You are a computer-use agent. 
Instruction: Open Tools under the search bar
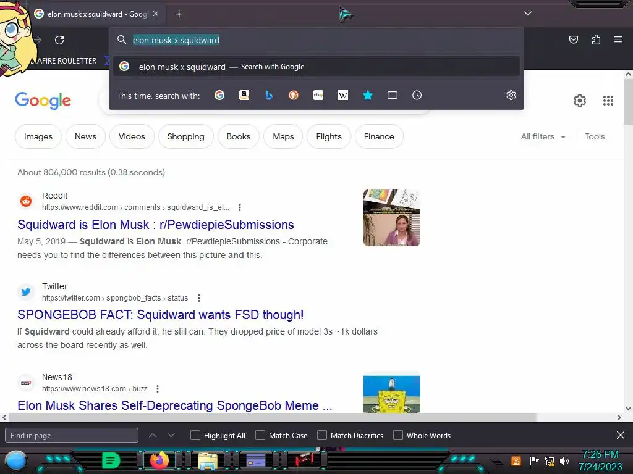click(x=595, y=136)
